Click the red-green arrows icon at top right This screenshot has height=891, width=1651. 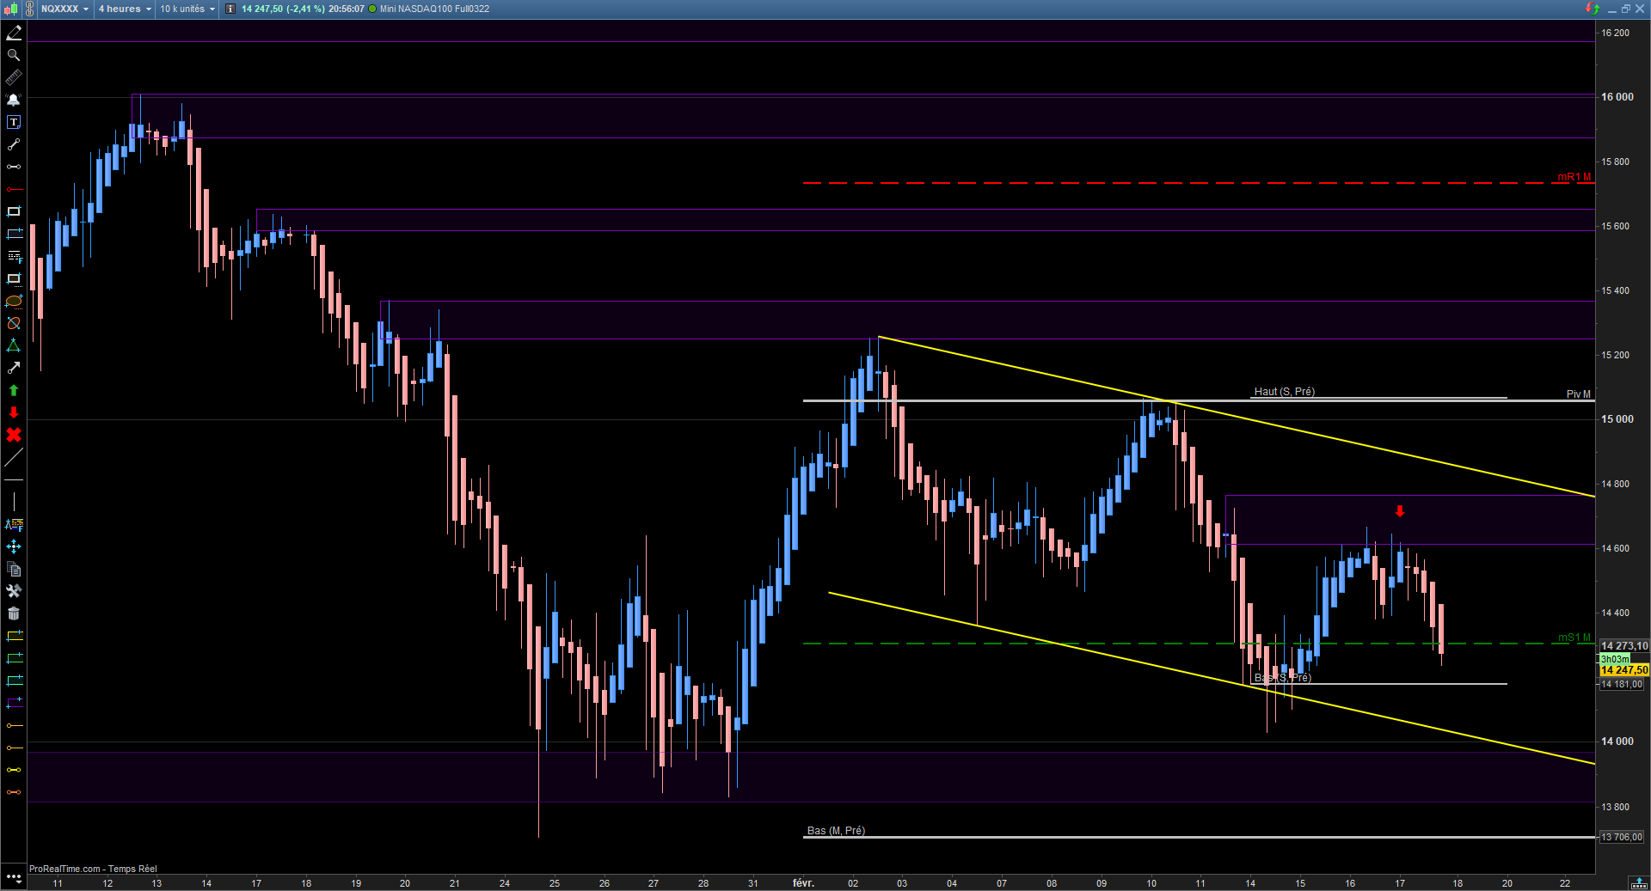[1593, 9]
